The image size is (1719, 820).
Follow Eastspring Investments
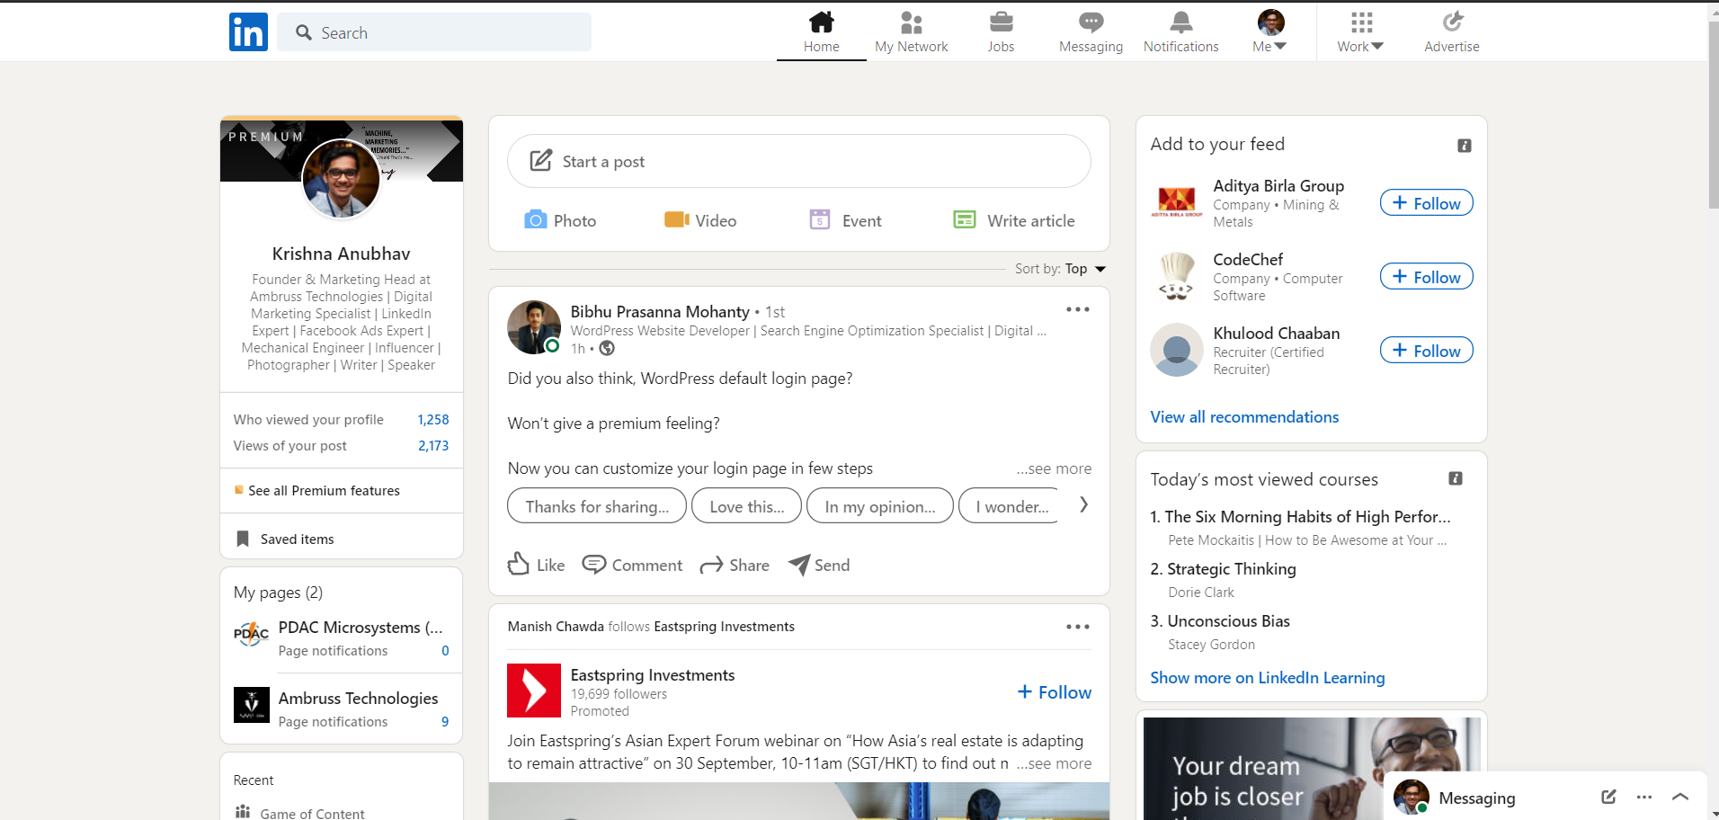click(1055, 692)
